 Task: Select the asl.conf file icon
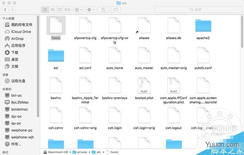tap(85, 55)
